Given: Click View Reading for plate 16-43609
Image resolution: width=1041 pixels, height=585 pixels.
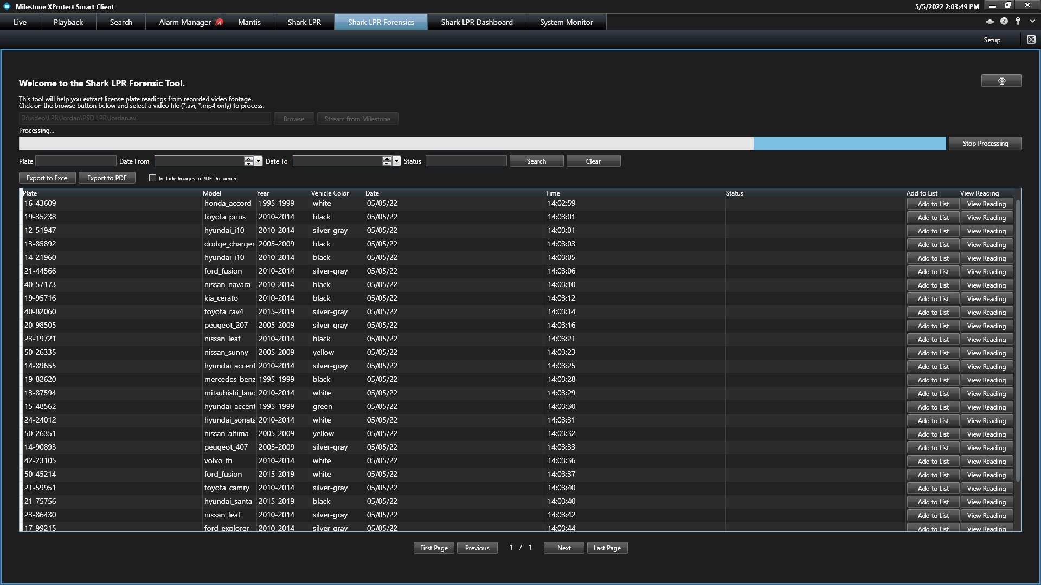Looking at the screenshot, I should pos(986,204).
